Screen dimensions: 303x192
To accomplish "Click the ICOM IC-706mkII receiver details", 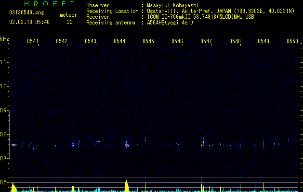I will pos(200,17).
